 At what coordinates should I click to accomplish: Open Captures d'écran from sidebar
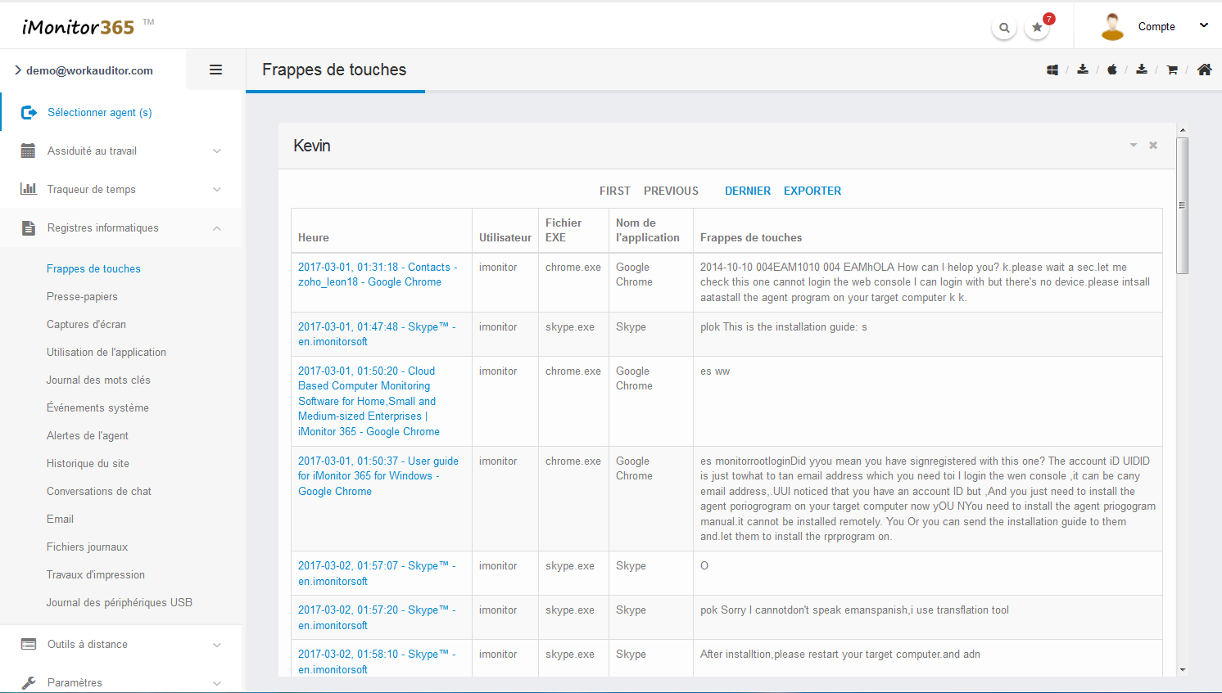coord(86,325)
